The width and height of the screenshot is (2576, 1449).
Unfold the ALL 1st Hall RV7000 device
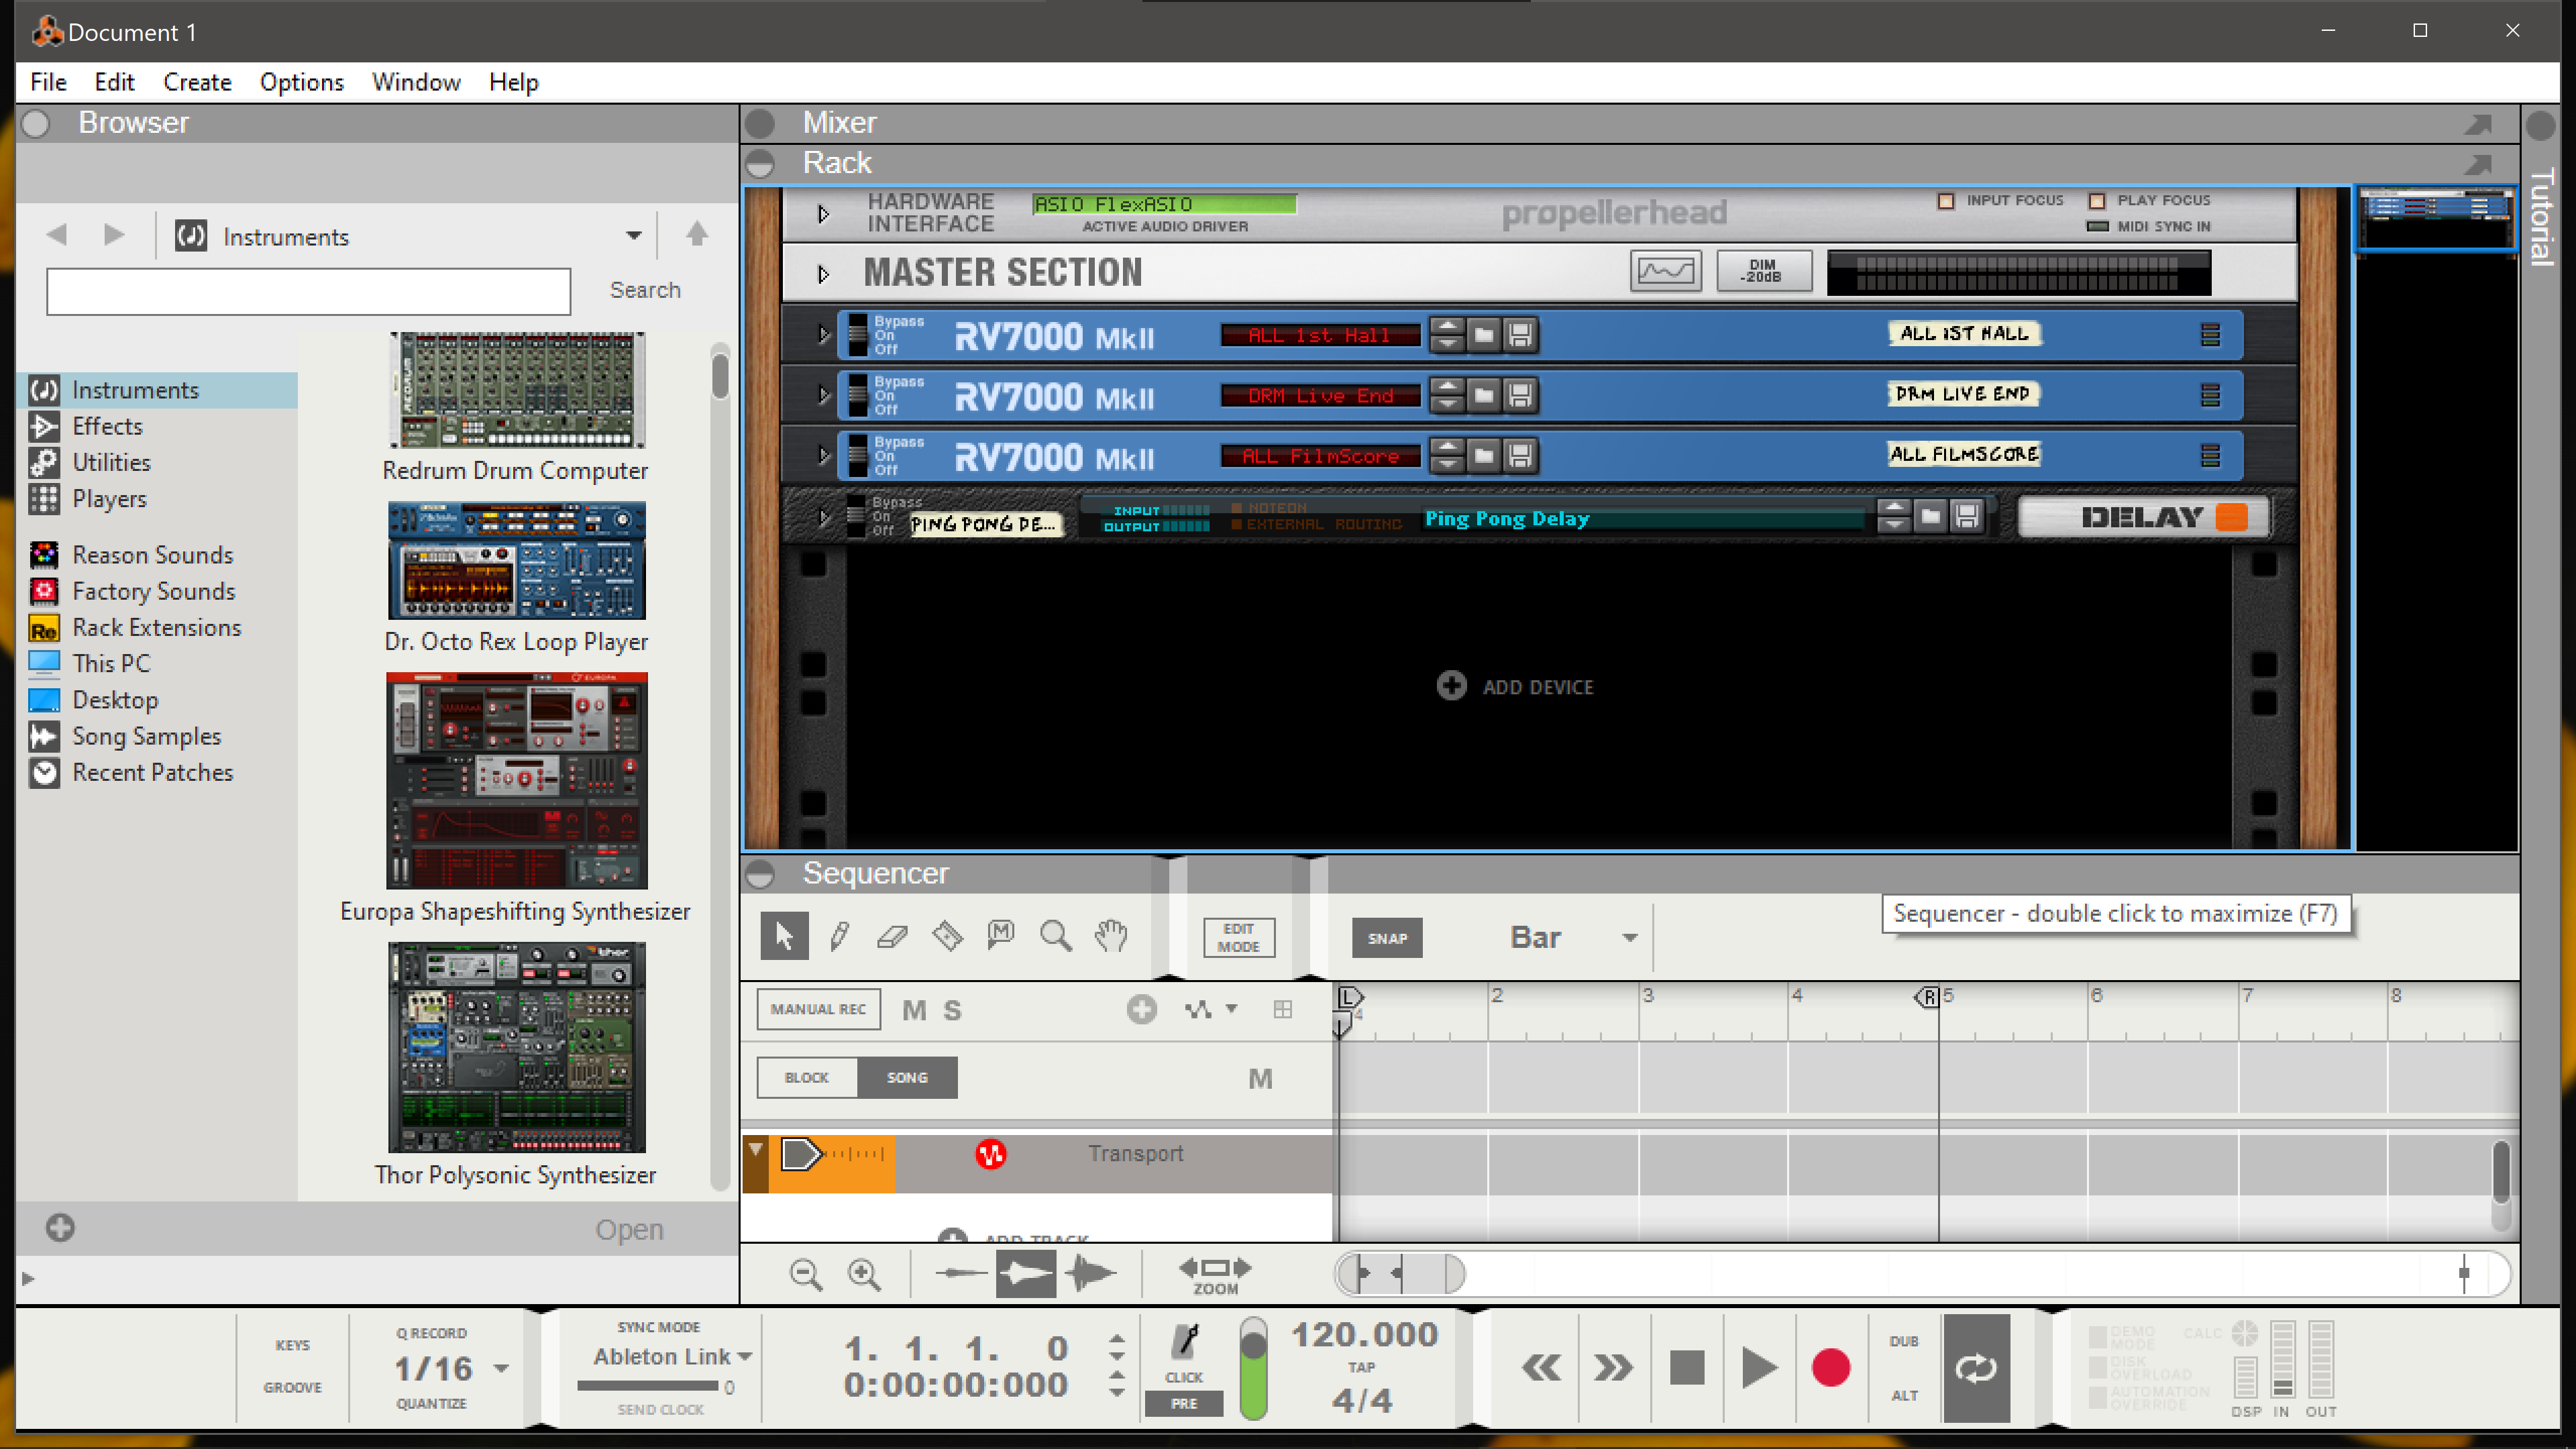(x=823, y=335)
